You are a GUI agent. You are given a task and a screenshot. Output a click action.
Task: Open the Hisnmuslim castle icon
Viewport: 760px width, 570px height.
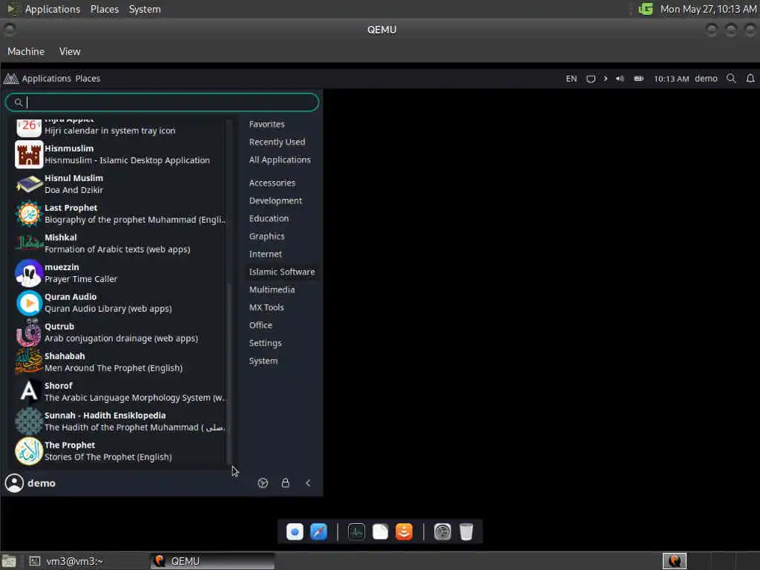(29, 154)
